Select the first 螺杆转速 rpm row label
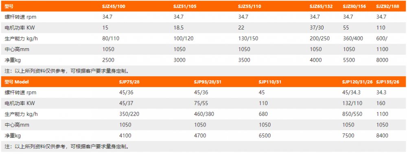This screenshot has width=407, height=154. click(x=20, y=17)
